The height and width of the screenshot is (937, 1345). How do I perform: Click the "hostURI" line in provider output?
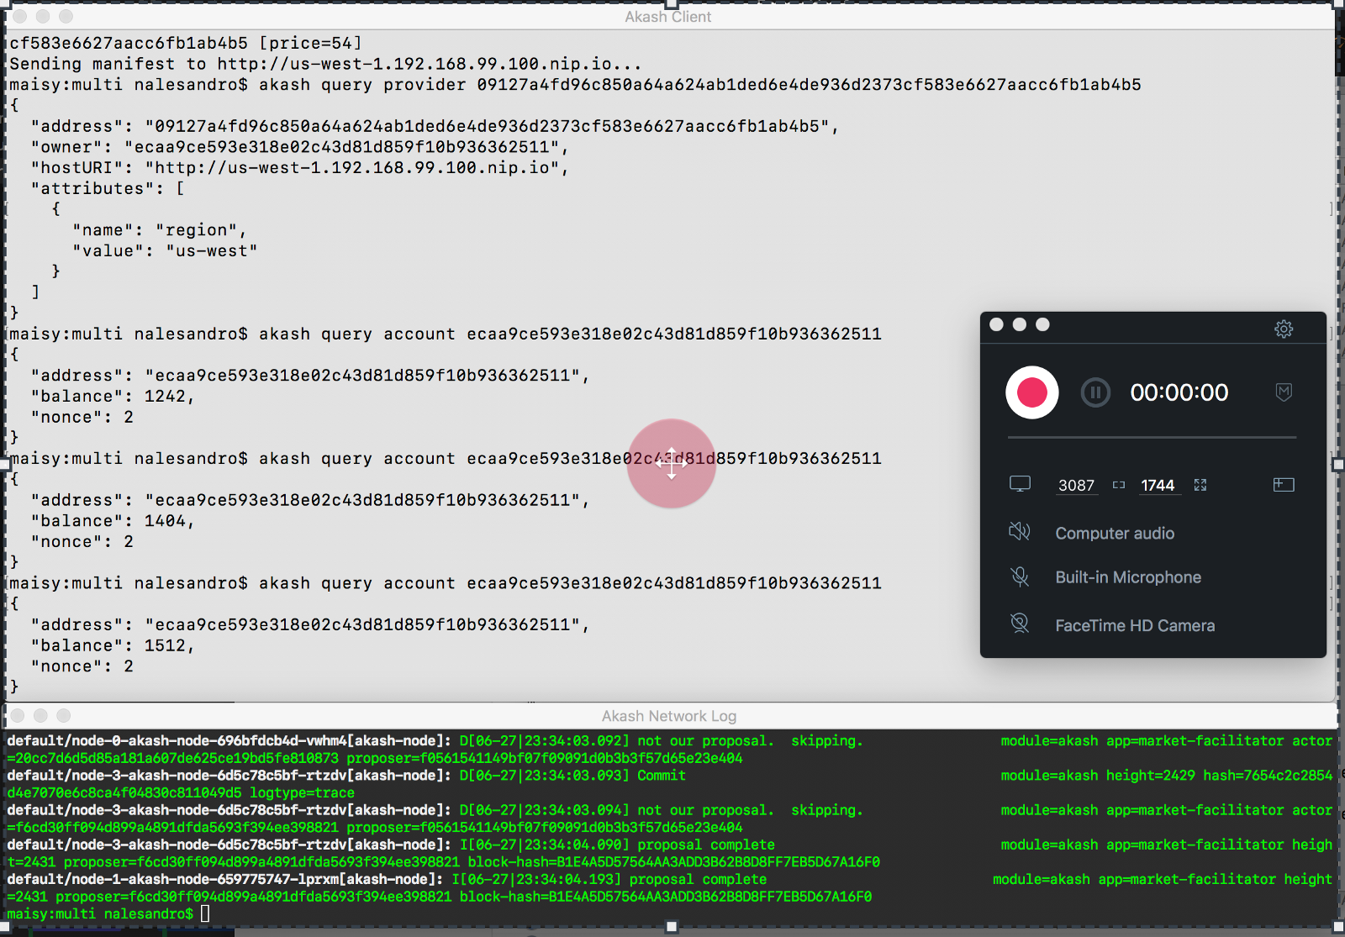300,168
